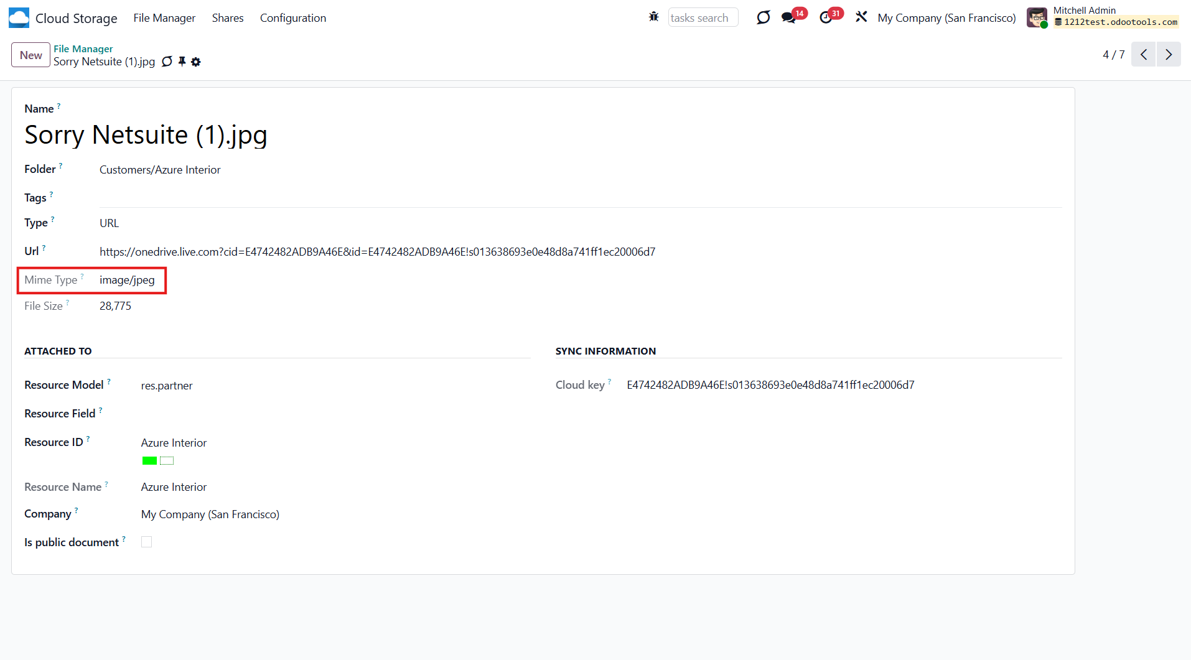Create a record with the New button
The width and height of the screenshot is (1191, 660).
point(30,55)
